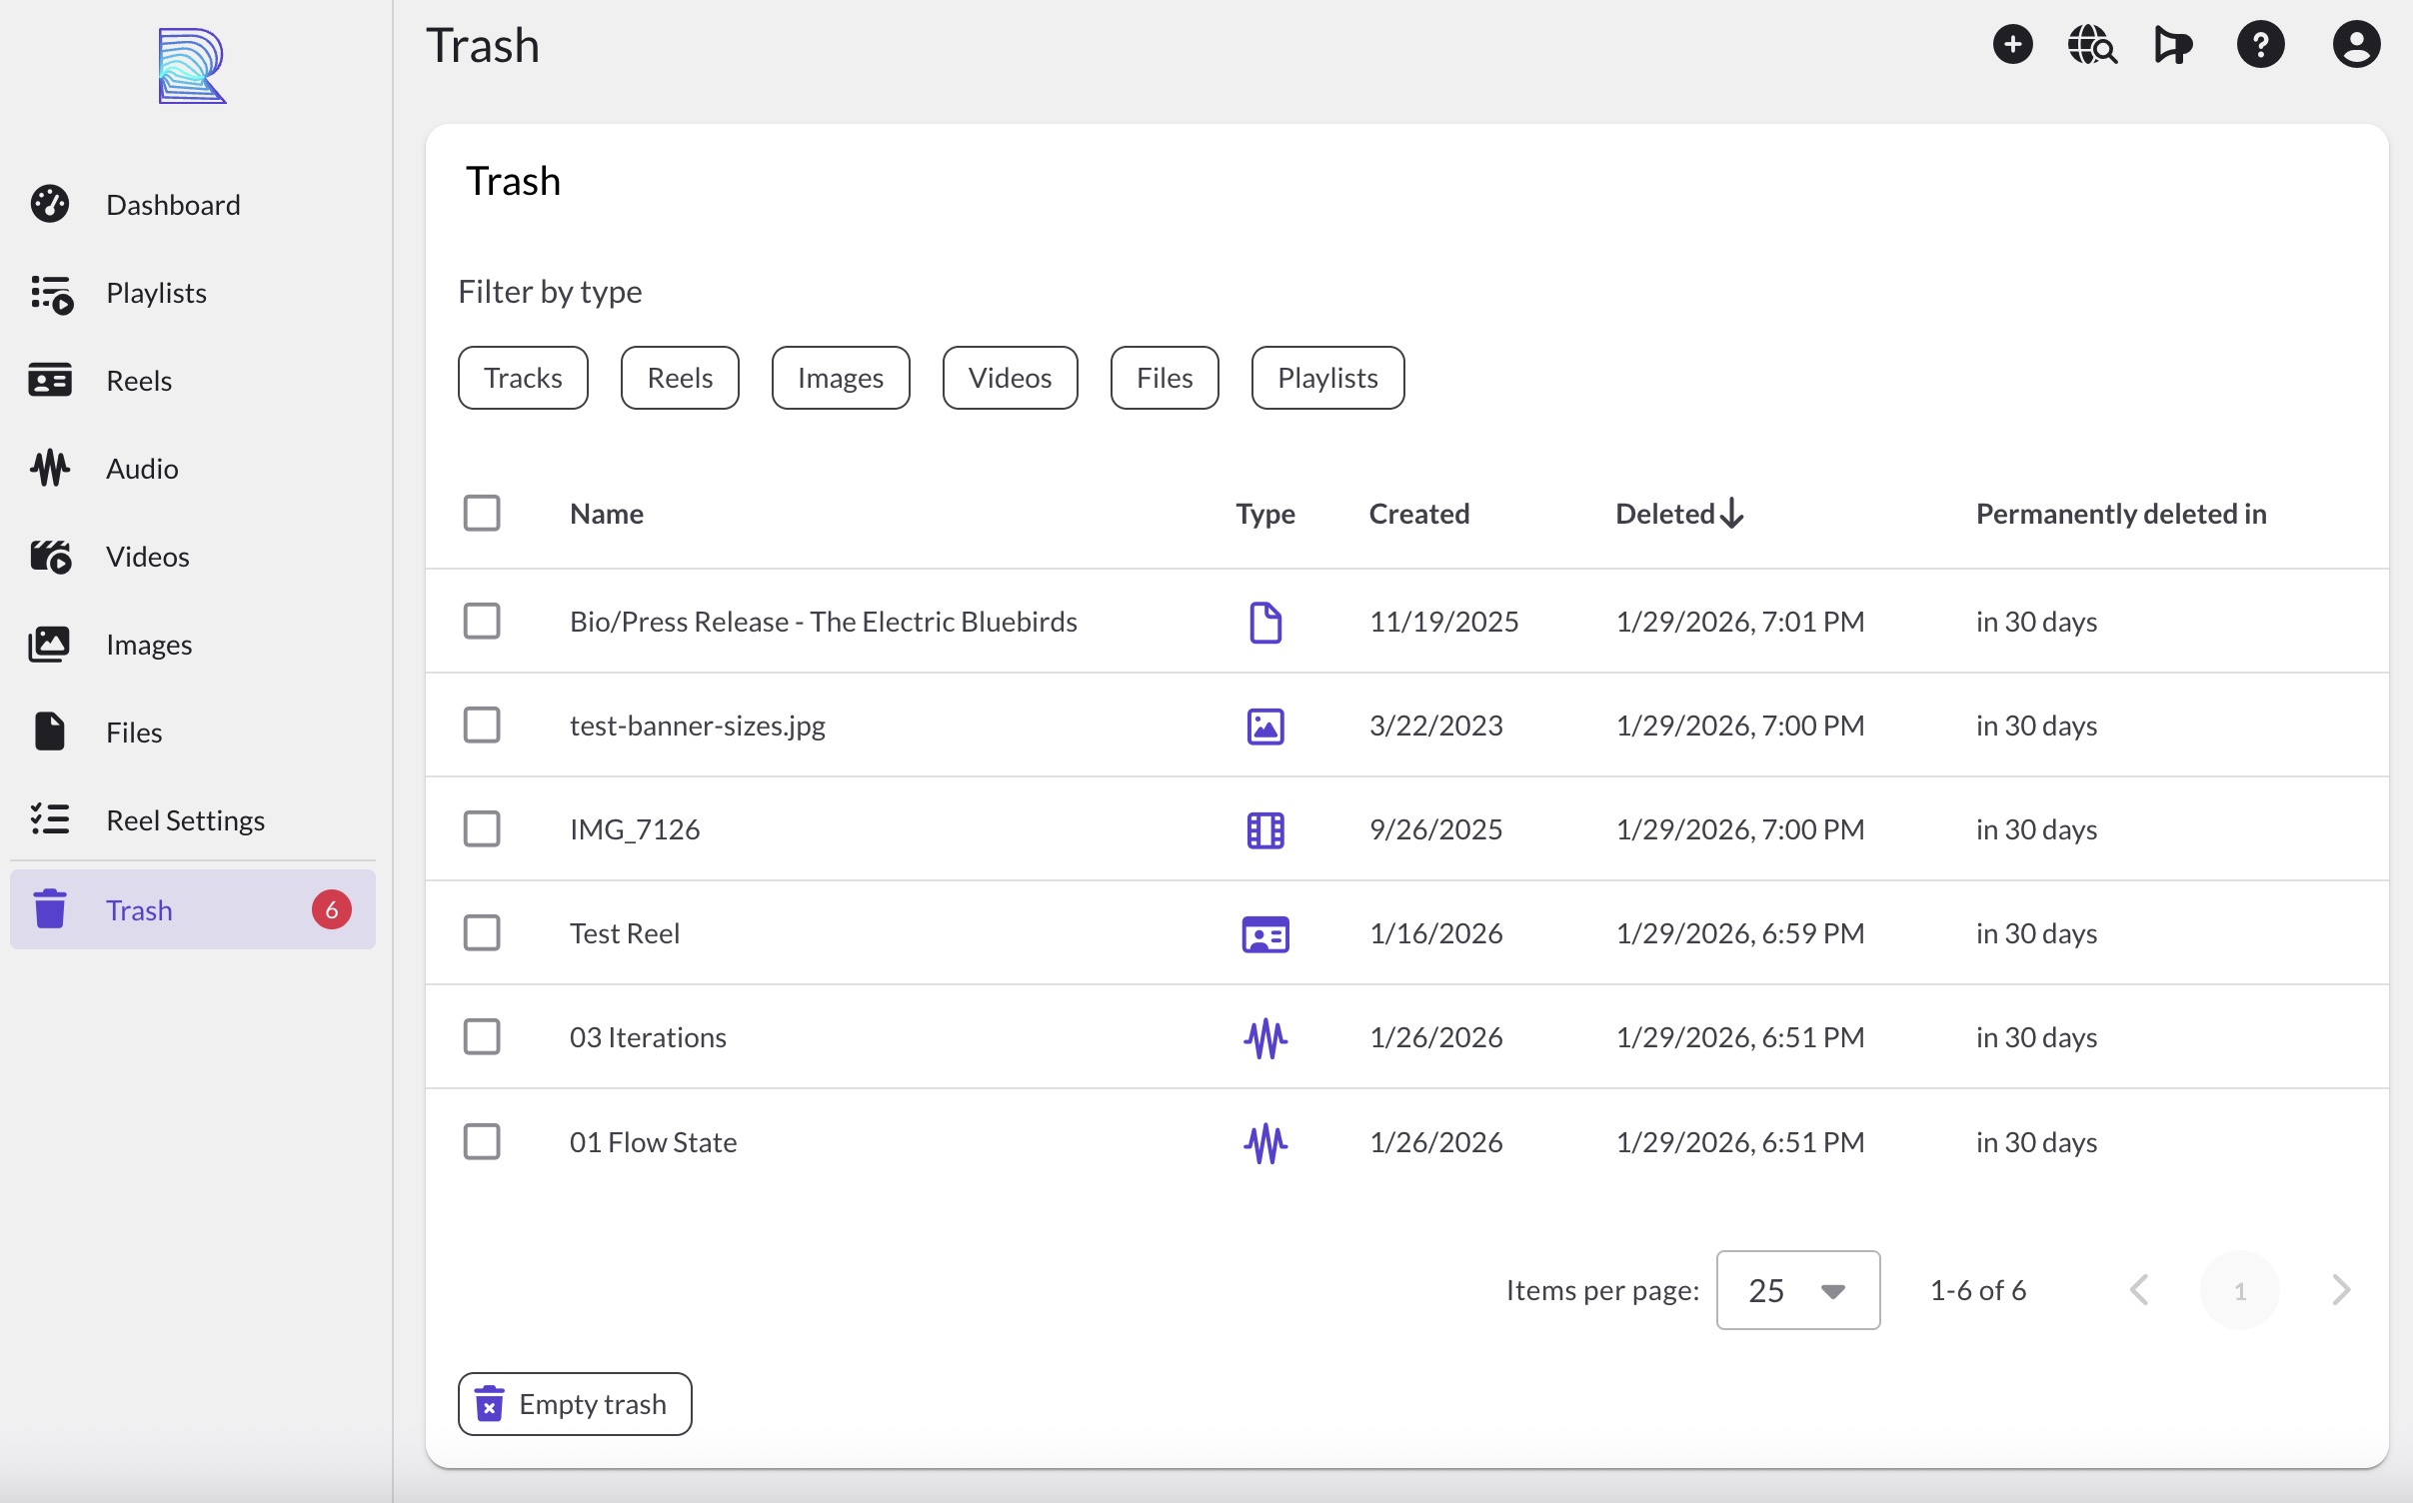Open the user account profile icon

point(2356,45)
